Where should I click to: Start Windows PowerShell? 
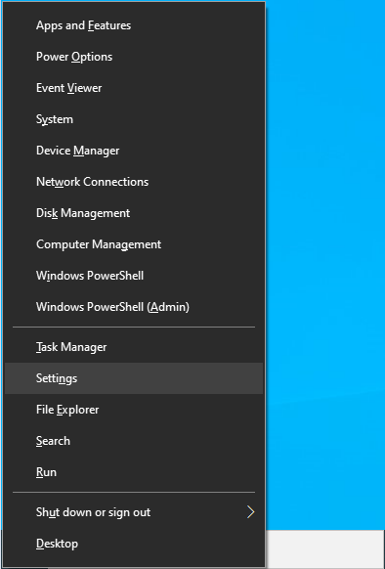(x=134, y=276)
